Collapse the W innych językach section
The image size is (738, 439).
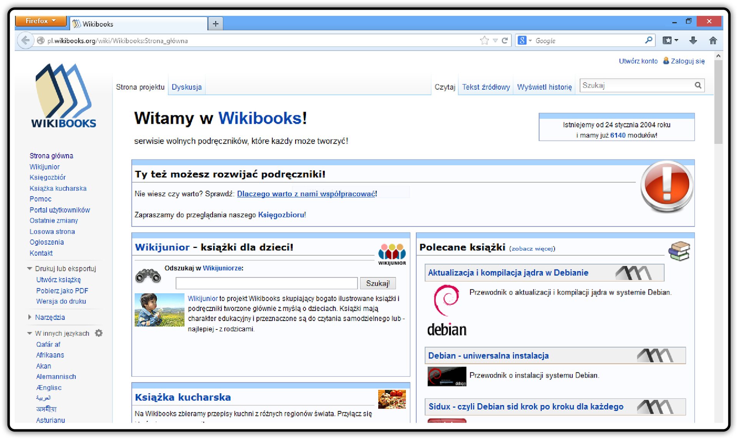pos(30,333)
